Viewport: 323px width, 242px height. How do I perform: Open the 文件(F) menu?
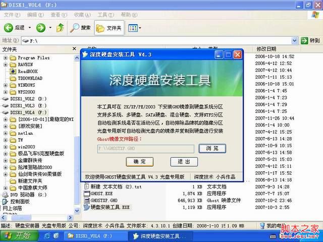click(12, 15)
